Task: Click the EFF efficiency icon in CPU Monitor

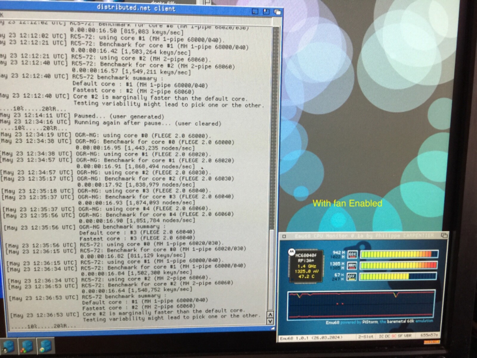Action: point(352,277)
